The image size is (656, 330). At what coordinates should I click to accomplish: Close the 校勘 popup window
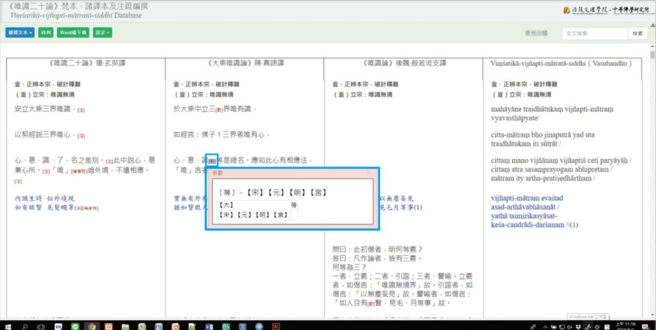coord(368,173)
